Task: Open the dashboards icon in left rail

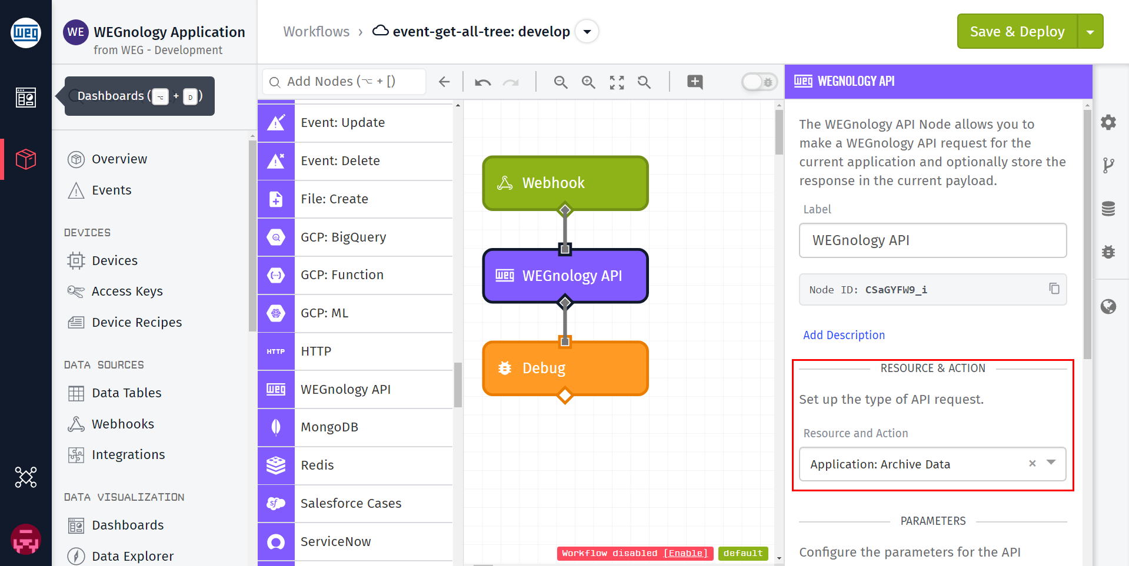Action: point(26,97)
